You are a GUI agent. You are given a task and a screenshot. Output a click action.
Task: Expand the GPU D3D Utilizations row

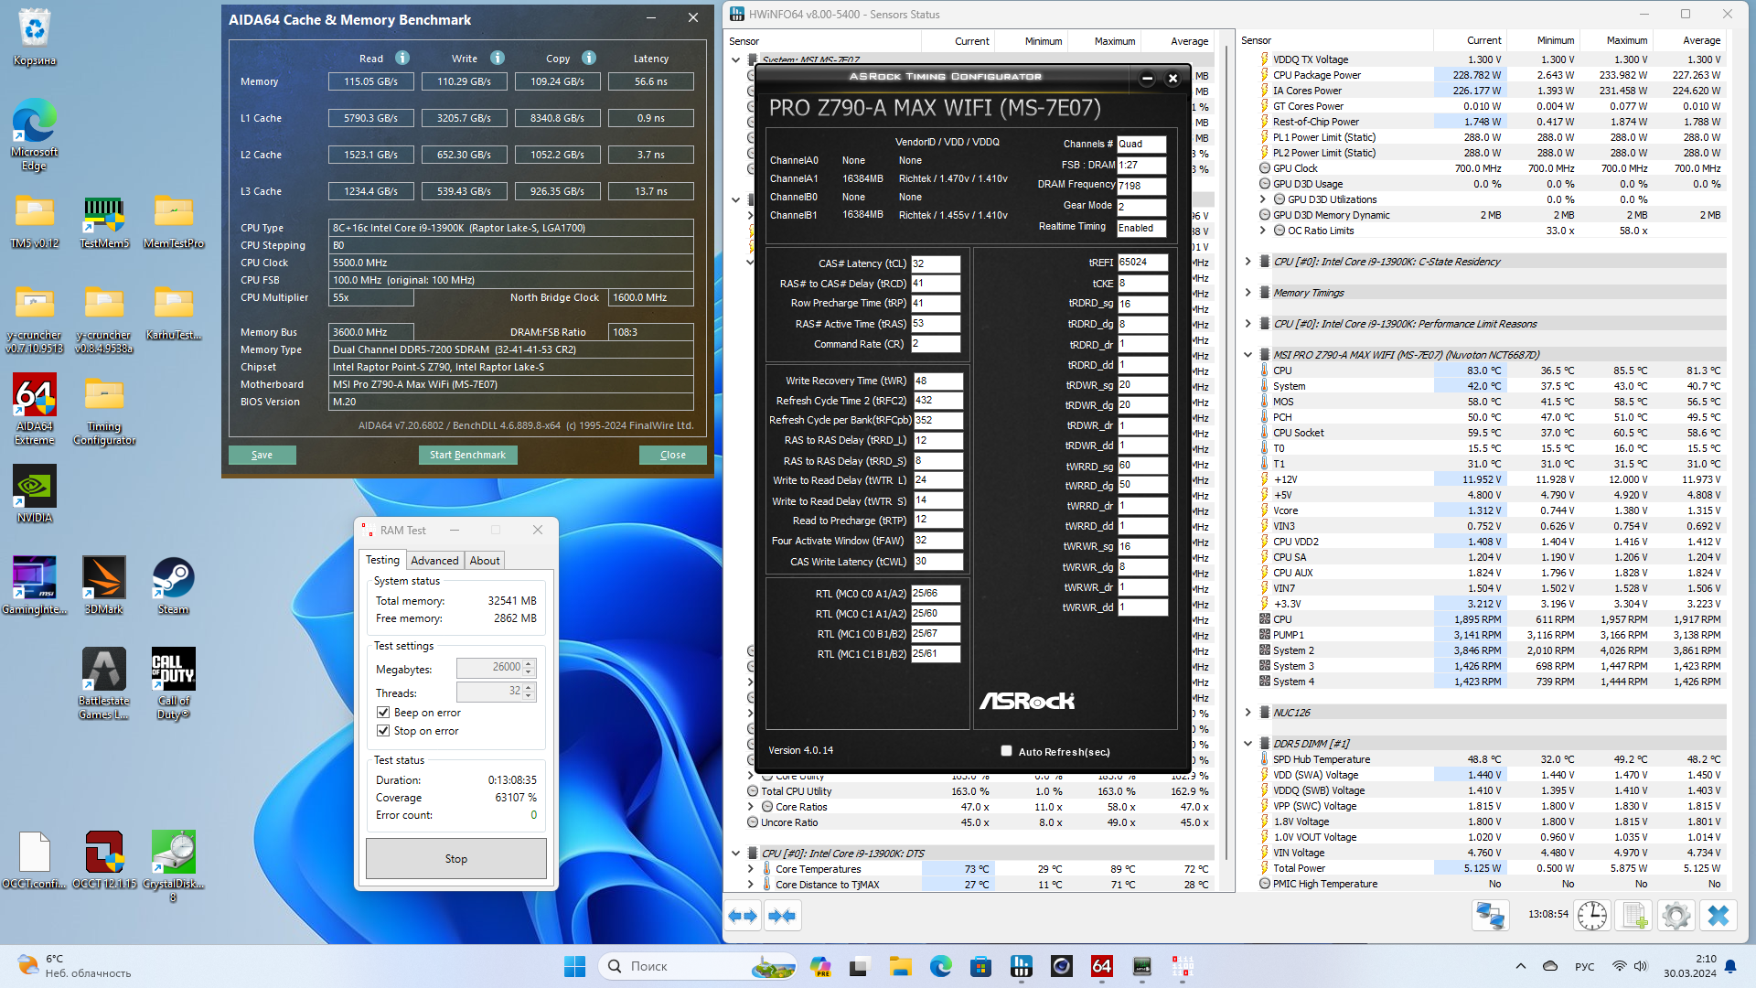[x=1263, y=199]
